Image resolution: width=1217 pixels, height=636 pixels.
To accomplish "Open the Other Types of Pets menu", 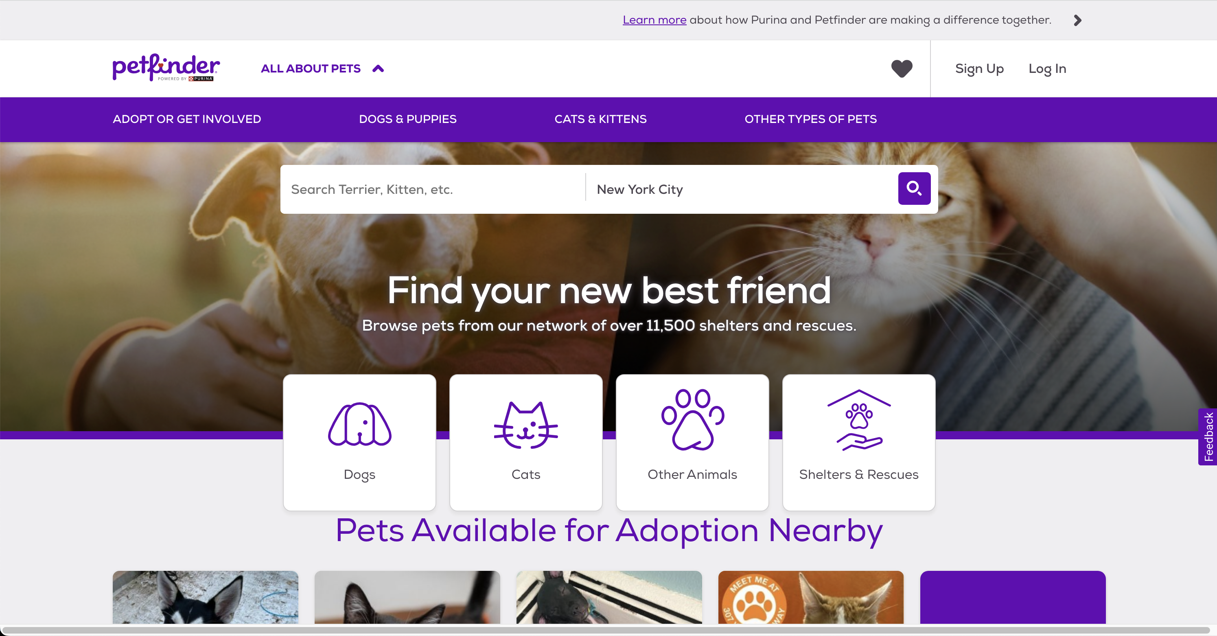I will point(810,119).
